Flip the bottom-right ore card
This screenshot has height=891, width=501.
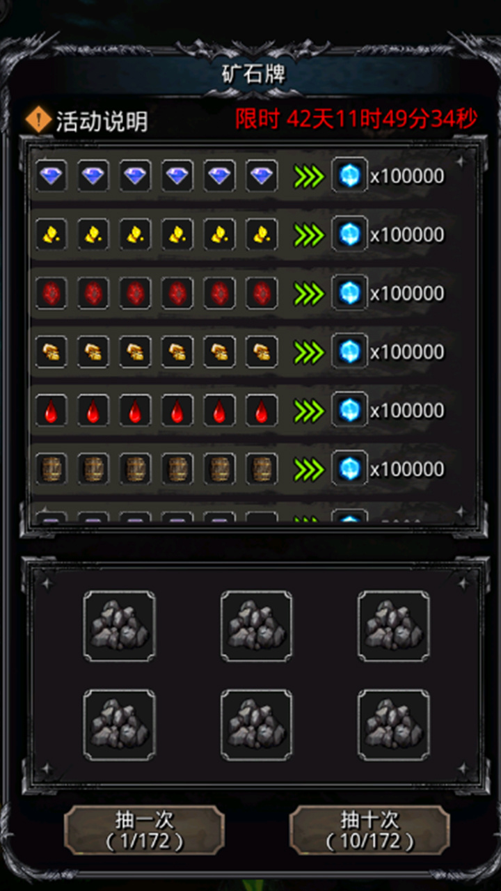393,725
